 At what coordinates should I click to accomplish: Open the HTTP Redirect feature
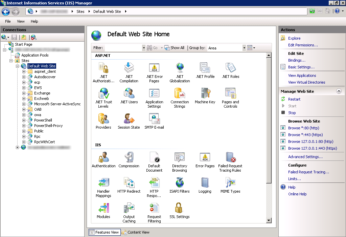click(129, 186)
